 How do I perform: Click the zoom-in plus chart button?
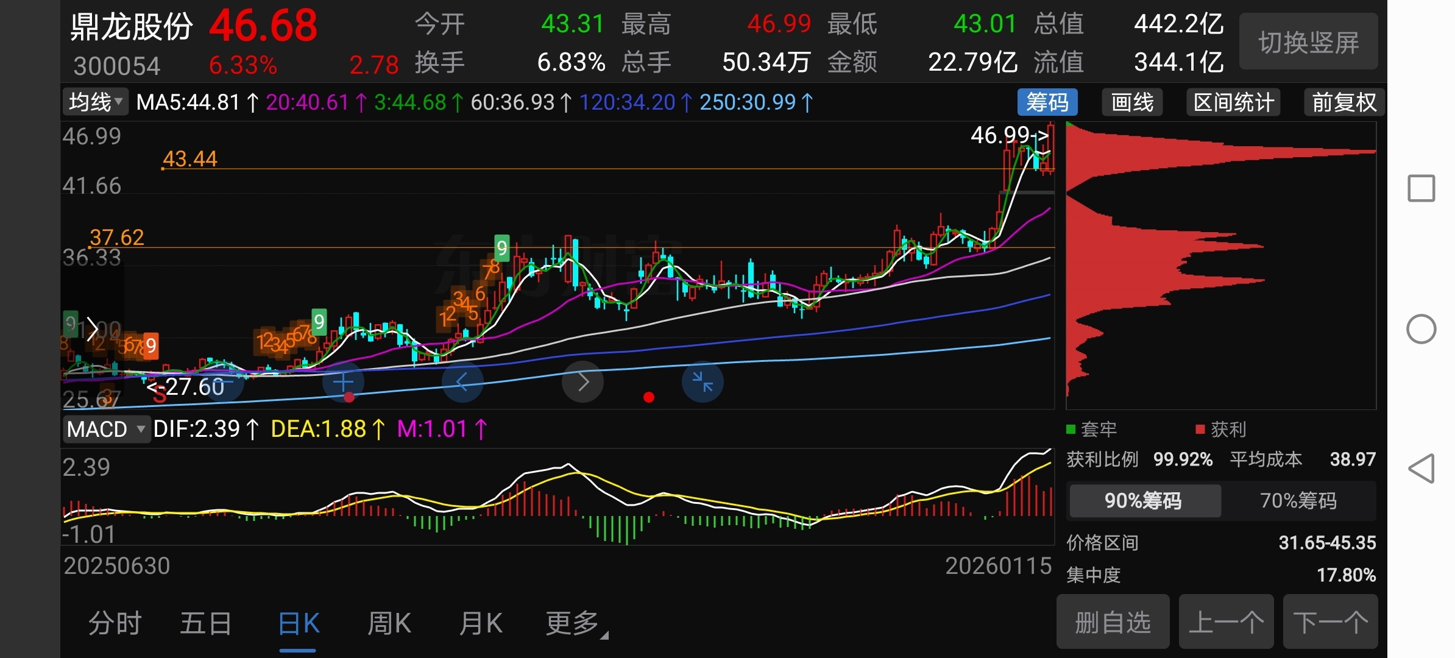[343, 382]
